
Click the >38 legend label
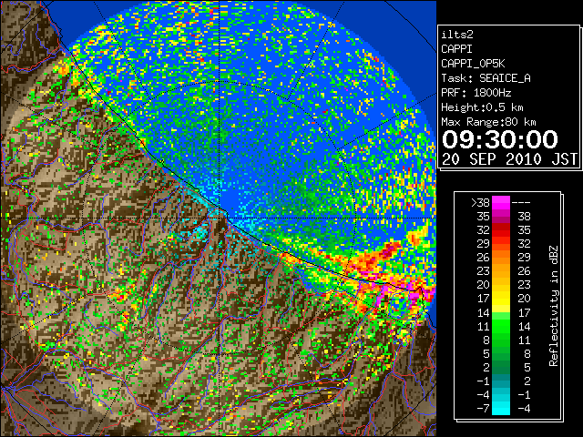(x=480, y=203)
